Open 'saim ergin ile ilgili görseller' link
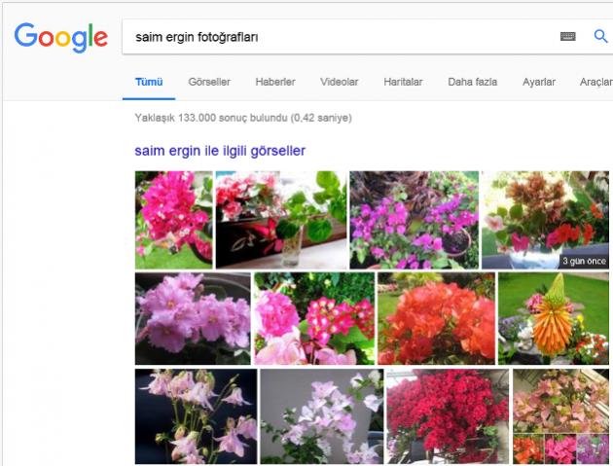Viewport: 613px width, 466px height. 220,151
